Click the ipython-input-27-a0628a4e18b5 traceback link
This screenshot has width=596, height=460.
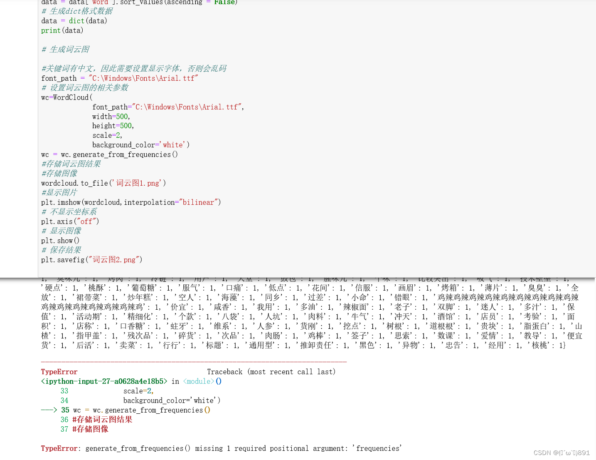(104, 381)
